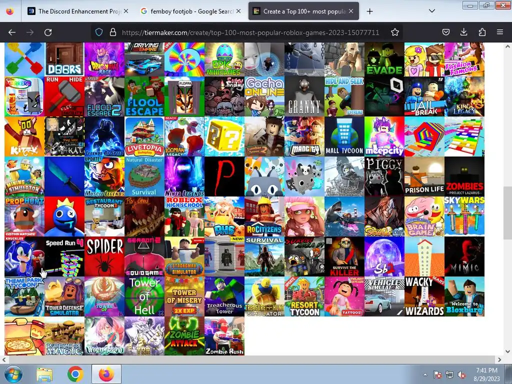
Task: Pick the Zombies Project Lazarus thumbnail
Action: point(464,176)
